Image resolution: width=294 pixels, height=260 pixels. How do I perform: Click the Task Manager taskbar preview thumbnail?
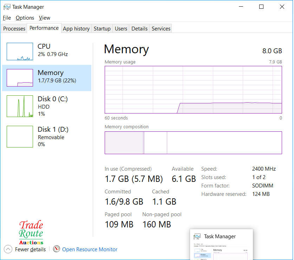221,245
